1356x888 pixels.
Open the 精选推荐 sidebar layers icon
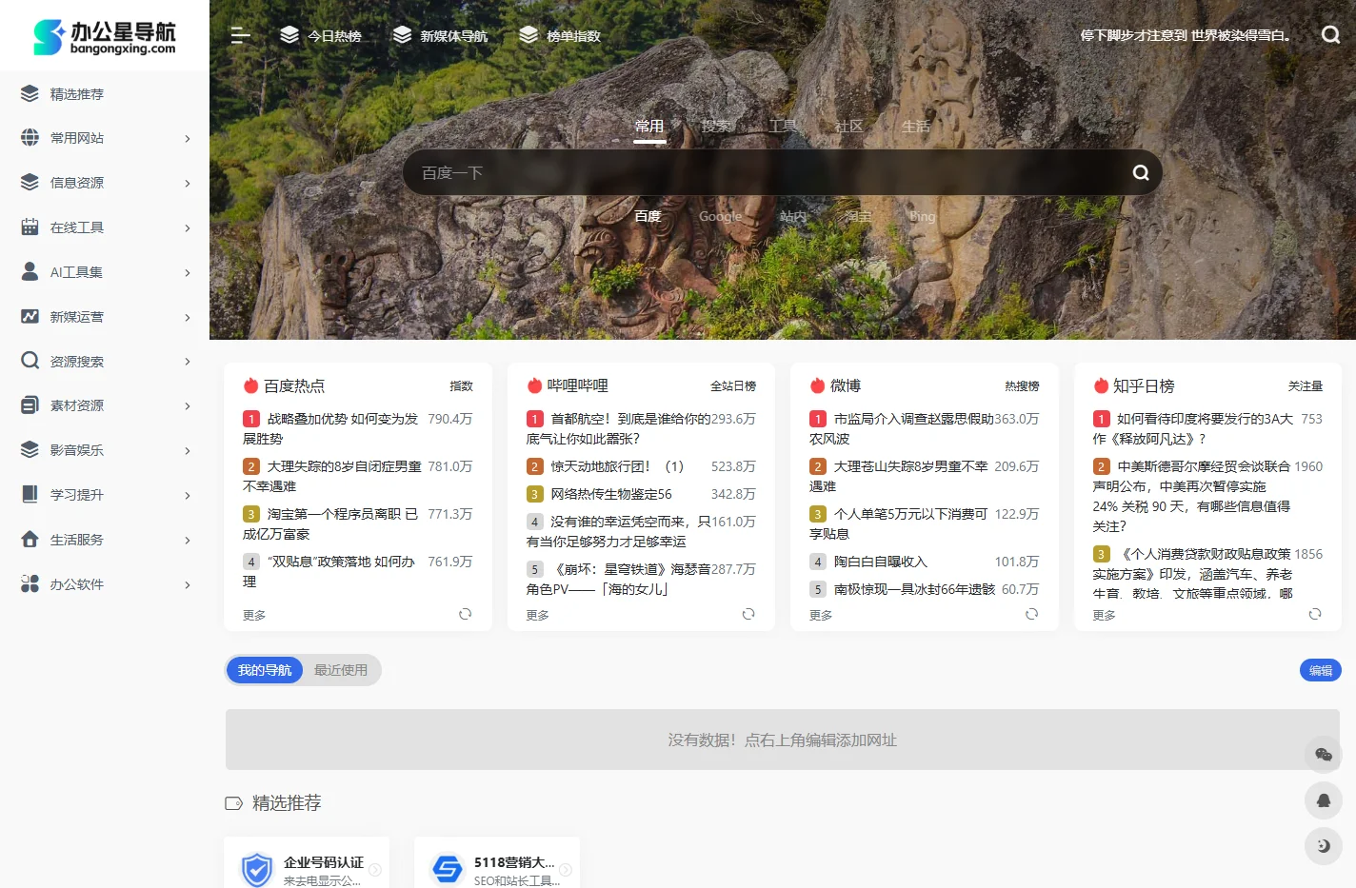(x=30, y=93)
